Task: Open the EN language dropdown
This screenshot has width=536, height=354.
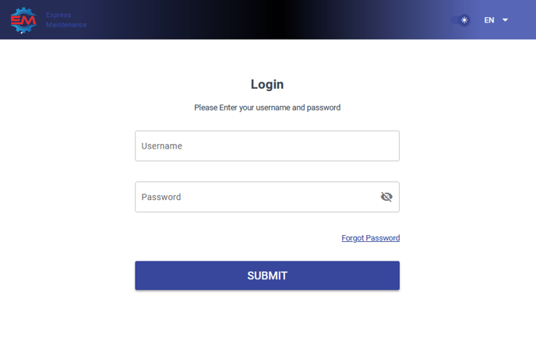Action: pos(495,20)
